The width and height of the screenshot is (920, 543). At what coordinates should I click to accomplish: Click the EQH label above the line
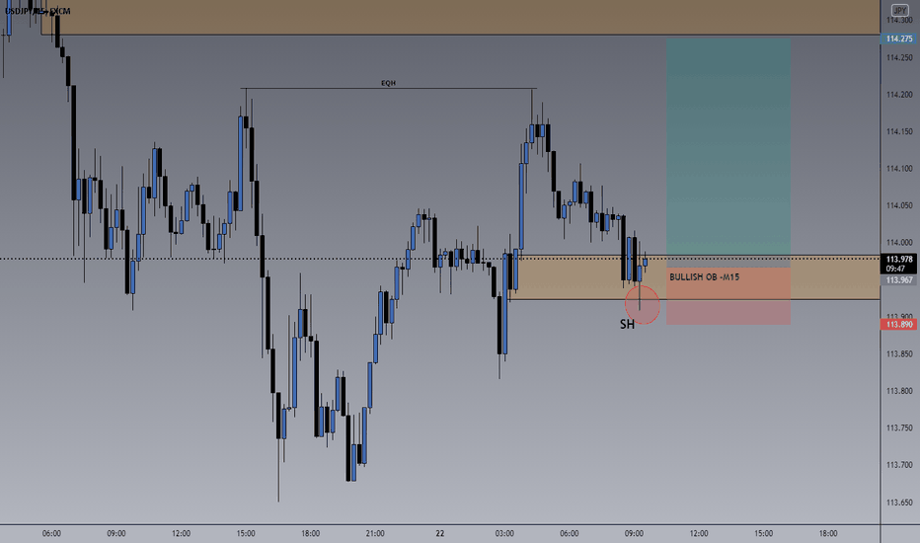coord(388,83)
